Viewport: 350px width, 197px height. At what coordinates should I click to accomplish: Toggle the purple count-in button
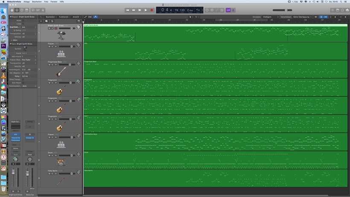pyautogui.click(x=228, y=10)
